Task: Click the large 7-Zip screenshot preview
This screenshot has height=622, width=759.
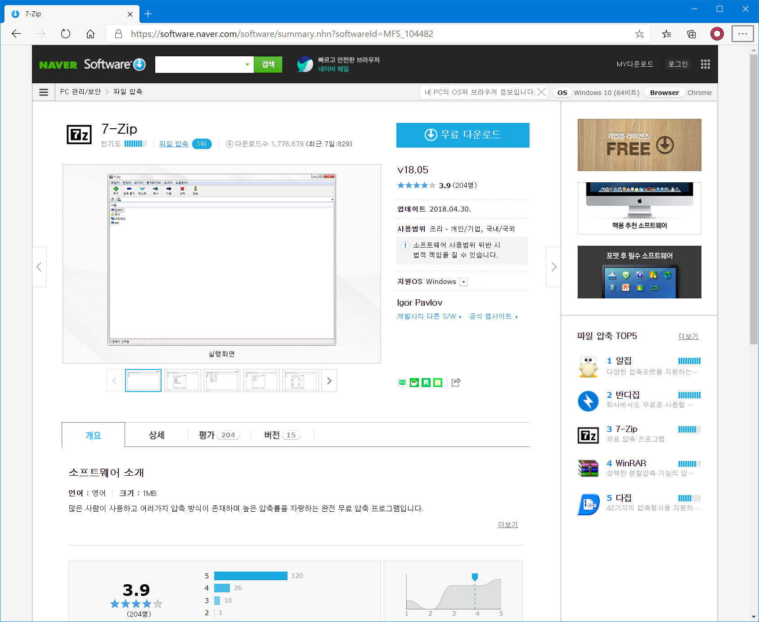Action: tap(222, 260)
